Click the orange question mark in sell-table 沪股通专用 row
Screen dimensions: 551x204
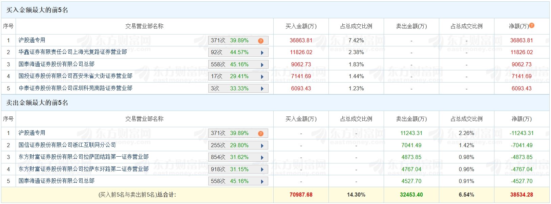pos(260,133)
